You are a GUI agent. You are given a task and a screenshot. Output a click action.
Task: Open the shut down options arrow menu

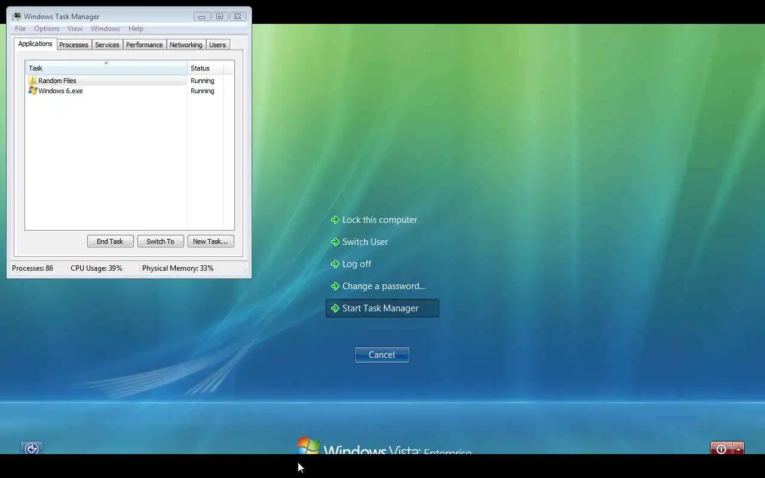[x=739, y=449]
